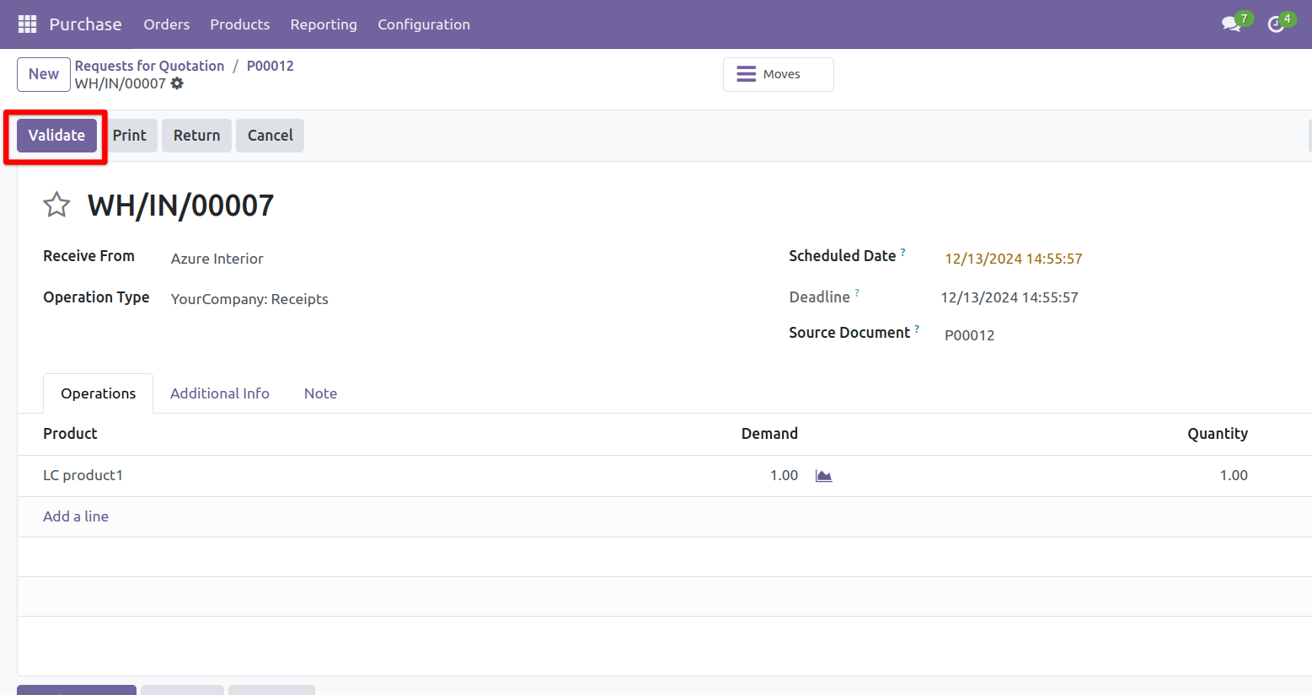Open the Orders menu
The width and height of the screenshot is (1312, 695).
coord(167,24)
